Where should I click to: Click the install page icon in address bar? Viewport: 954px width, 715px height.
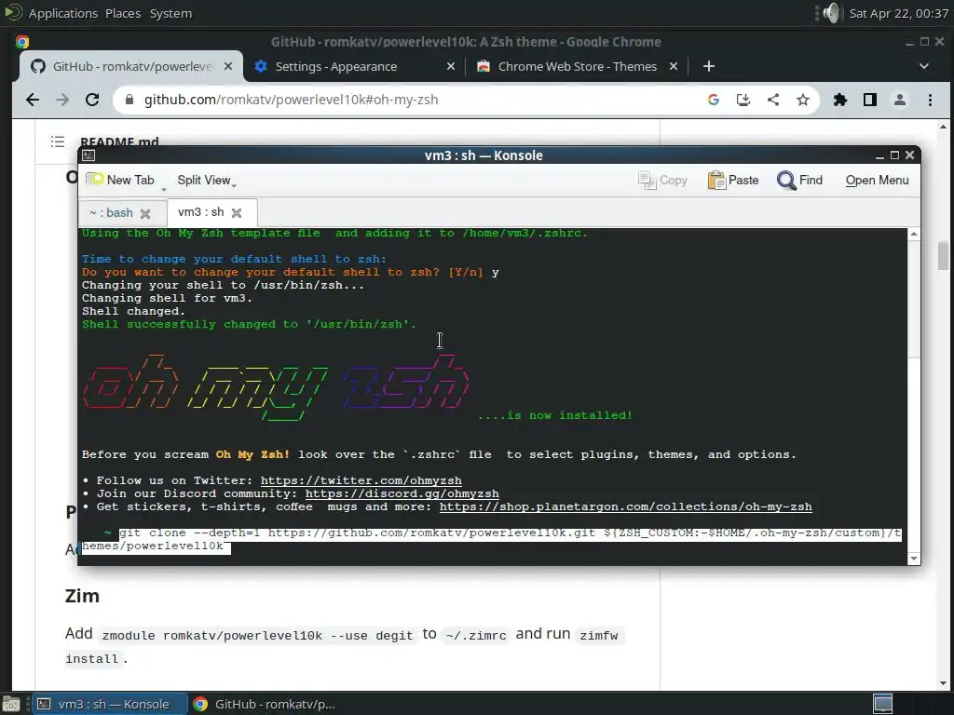(743, 100)
